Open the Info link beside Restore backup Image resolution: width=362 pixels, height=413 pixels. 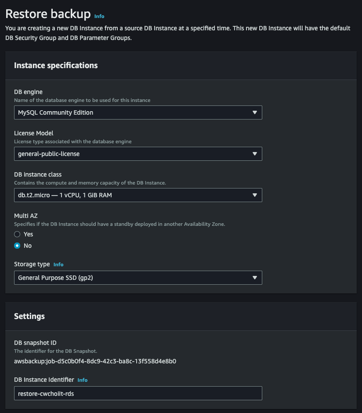pos(99,16)
